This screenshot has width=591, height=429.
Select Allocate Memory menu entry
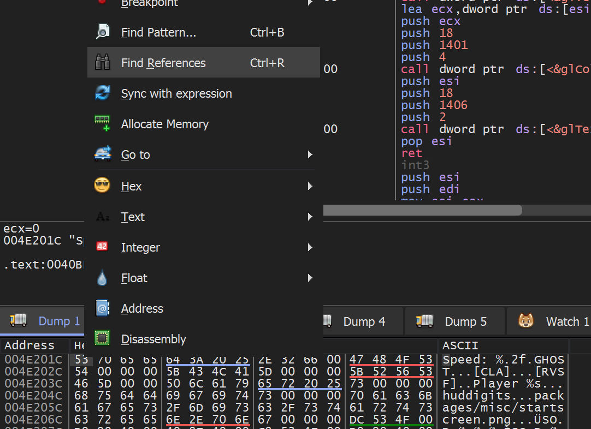[x=204, y=124]
